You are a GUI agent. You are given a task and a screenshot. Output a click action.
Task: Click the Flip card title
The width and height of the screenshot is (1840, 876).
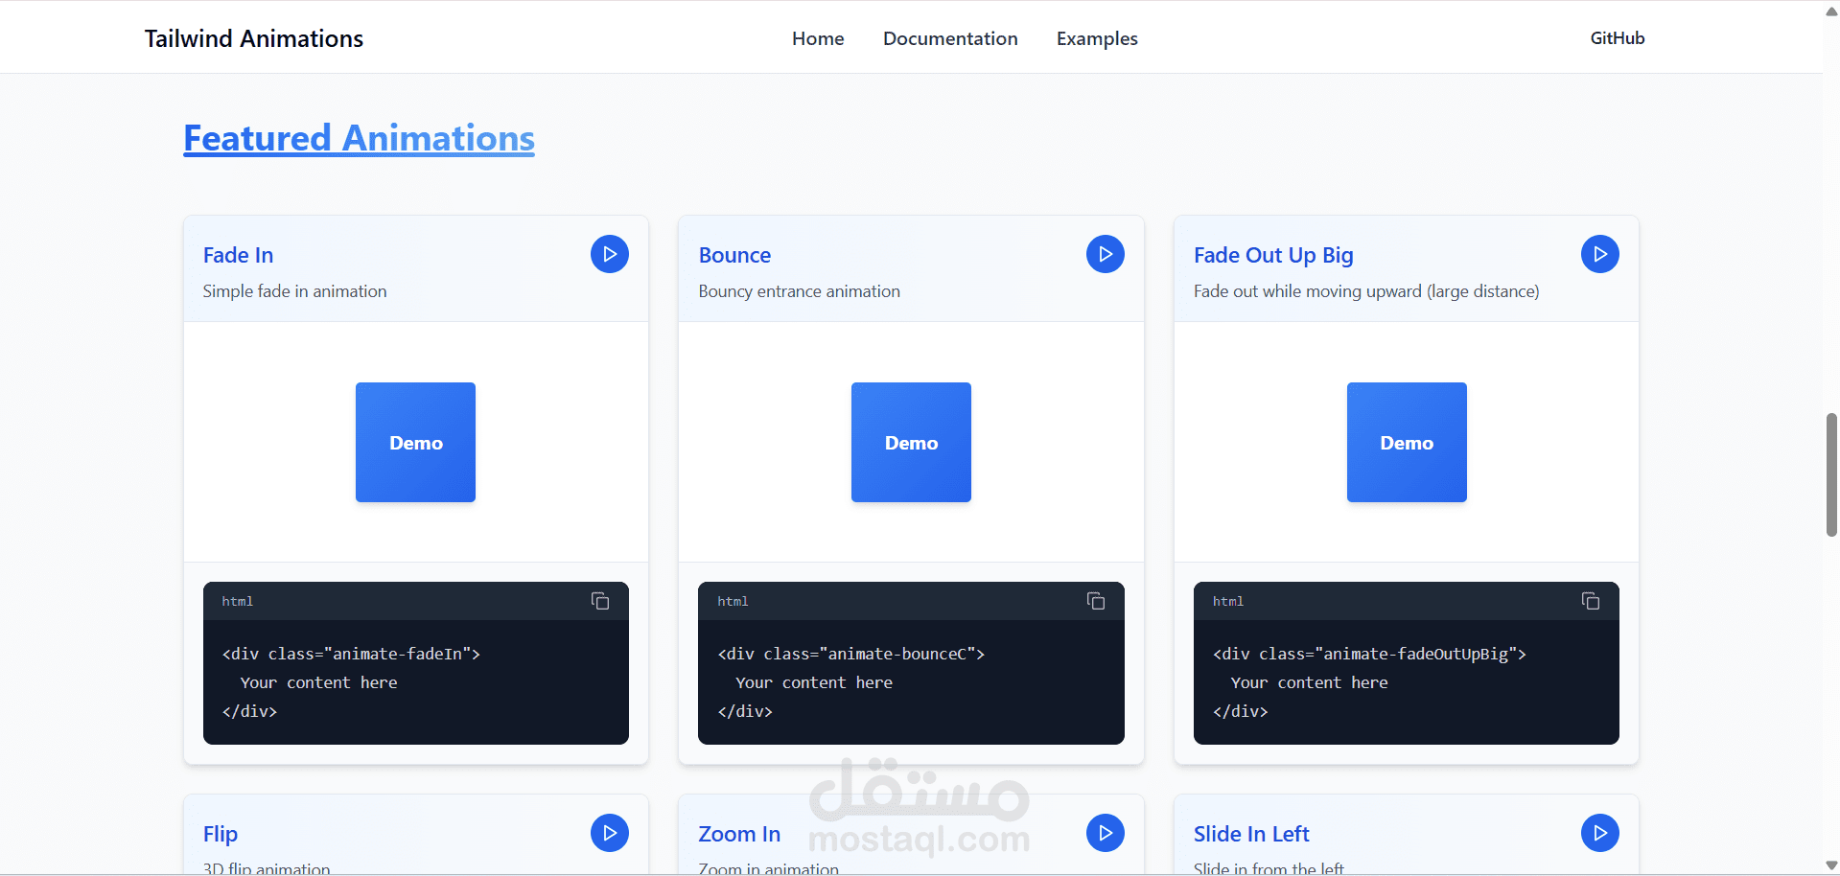(x=221, y=834)
